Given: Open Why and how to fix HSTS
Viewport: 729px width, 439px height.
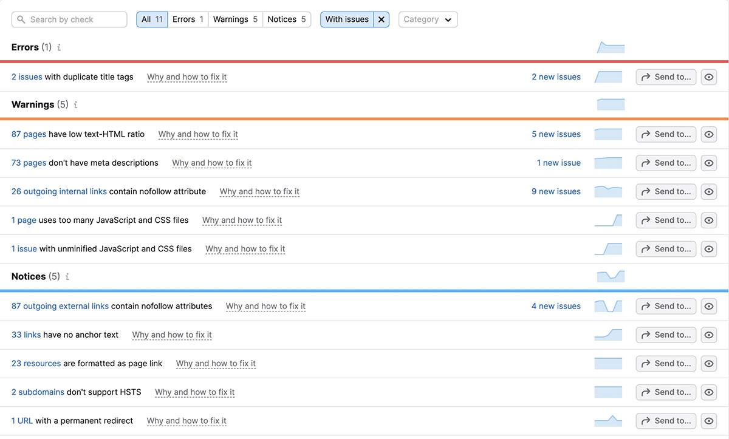Looking at the screenshot, I should click(x=194, y=392).
